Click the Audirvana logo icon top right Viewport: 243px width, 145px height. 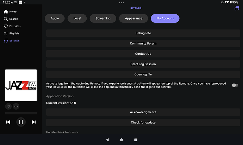tap(237, 8)
